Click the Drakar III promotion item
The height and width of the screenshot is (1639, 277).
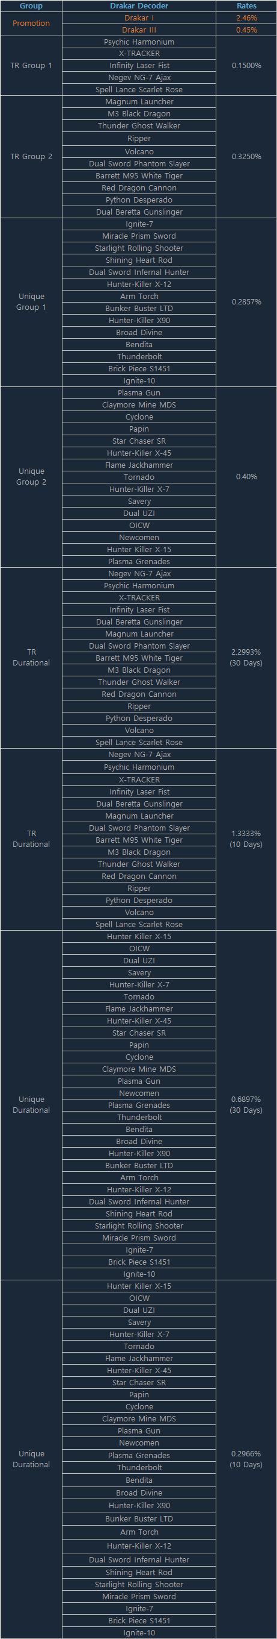(139, 30)
